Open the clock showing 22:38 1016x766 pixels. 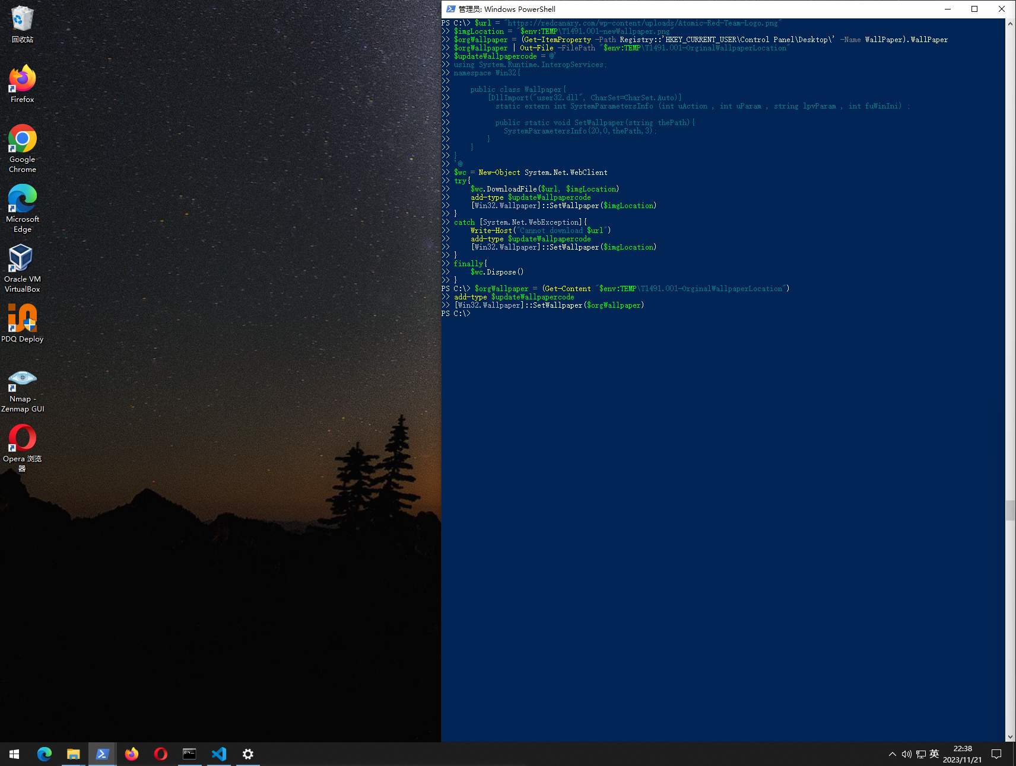(962, 754)
